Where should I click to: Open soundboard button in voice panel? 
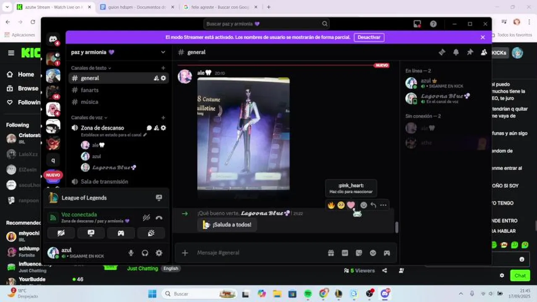point(151,233)
